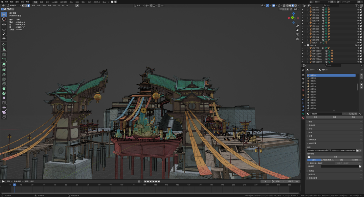Select the Scale tool
364x197 pixels.
[4, 34]
